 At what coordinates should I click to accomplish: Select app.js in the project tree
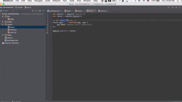tap(9, 38)
